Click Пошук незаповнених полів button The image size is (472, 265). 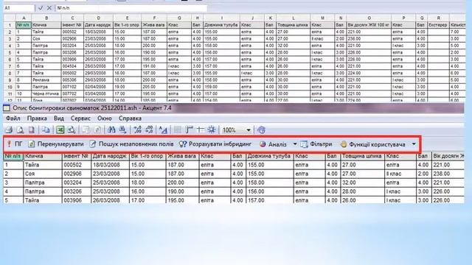[131, 144]
